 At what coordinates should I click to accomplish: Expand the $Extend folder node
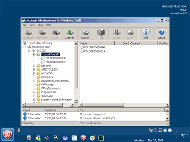pos(34,66)
